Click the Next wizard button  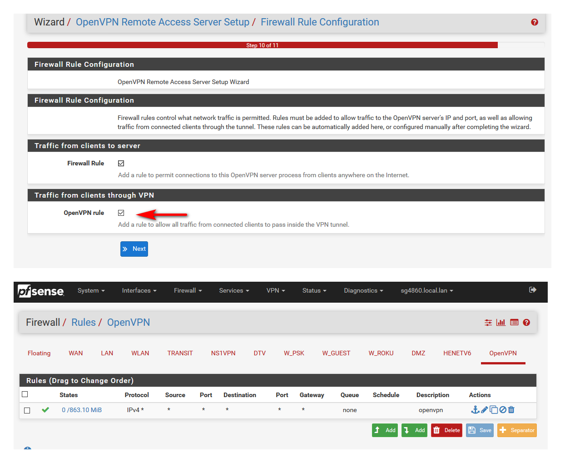[134, 249]
